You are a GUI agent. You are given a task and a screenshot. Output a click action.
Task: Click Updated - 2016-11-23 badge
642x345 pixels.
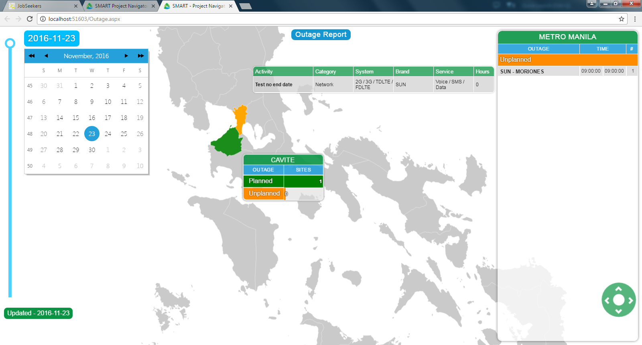pos(39,313)
